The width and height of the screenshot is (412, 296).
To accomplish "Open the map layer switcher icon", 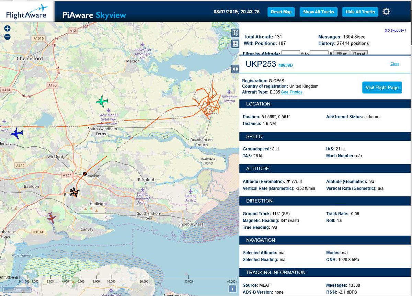I will click(235, 33).
